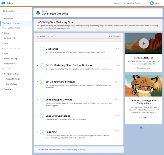164x155 pixels.
Task: Click the checklist progress bar
Action: pos(78,39)
